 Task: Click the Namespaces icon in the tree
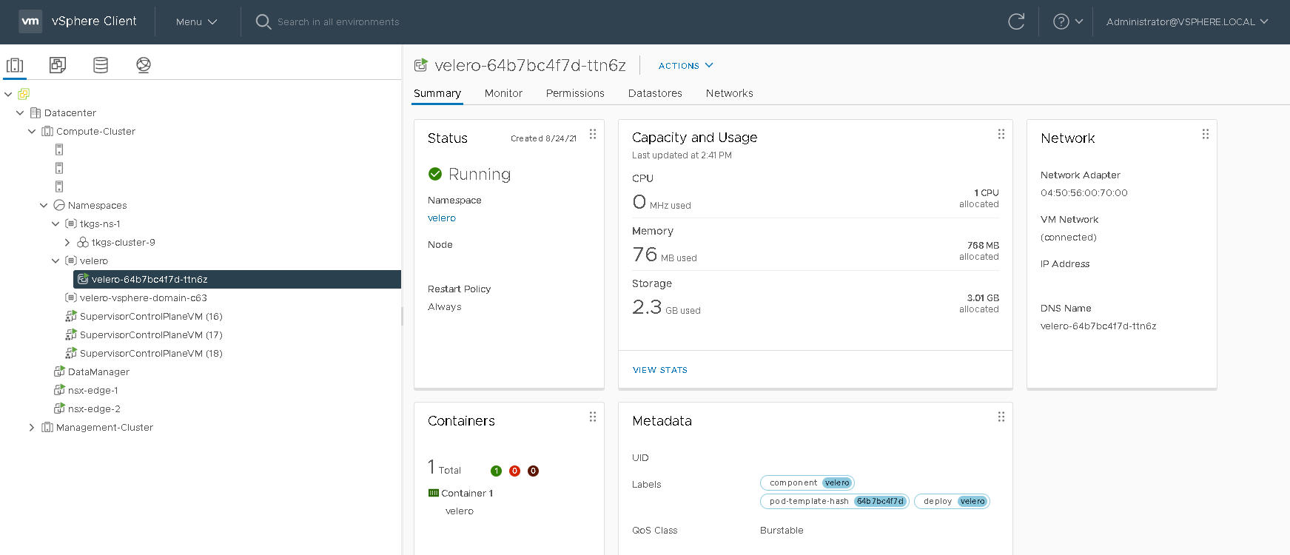click(59, 205)
